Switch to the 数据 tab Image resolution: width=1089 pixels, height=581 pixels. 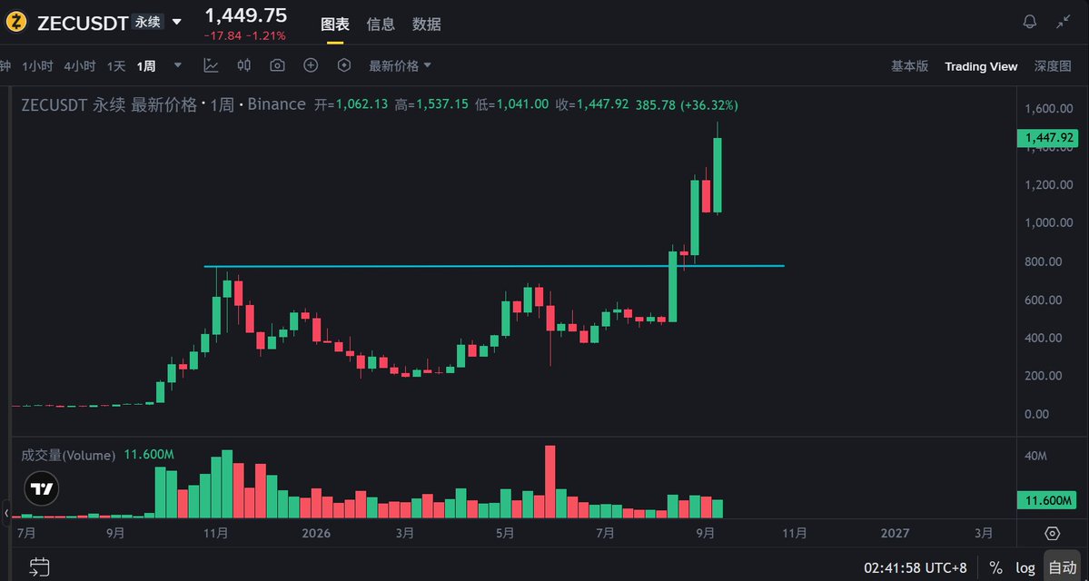tap(427, 25)
